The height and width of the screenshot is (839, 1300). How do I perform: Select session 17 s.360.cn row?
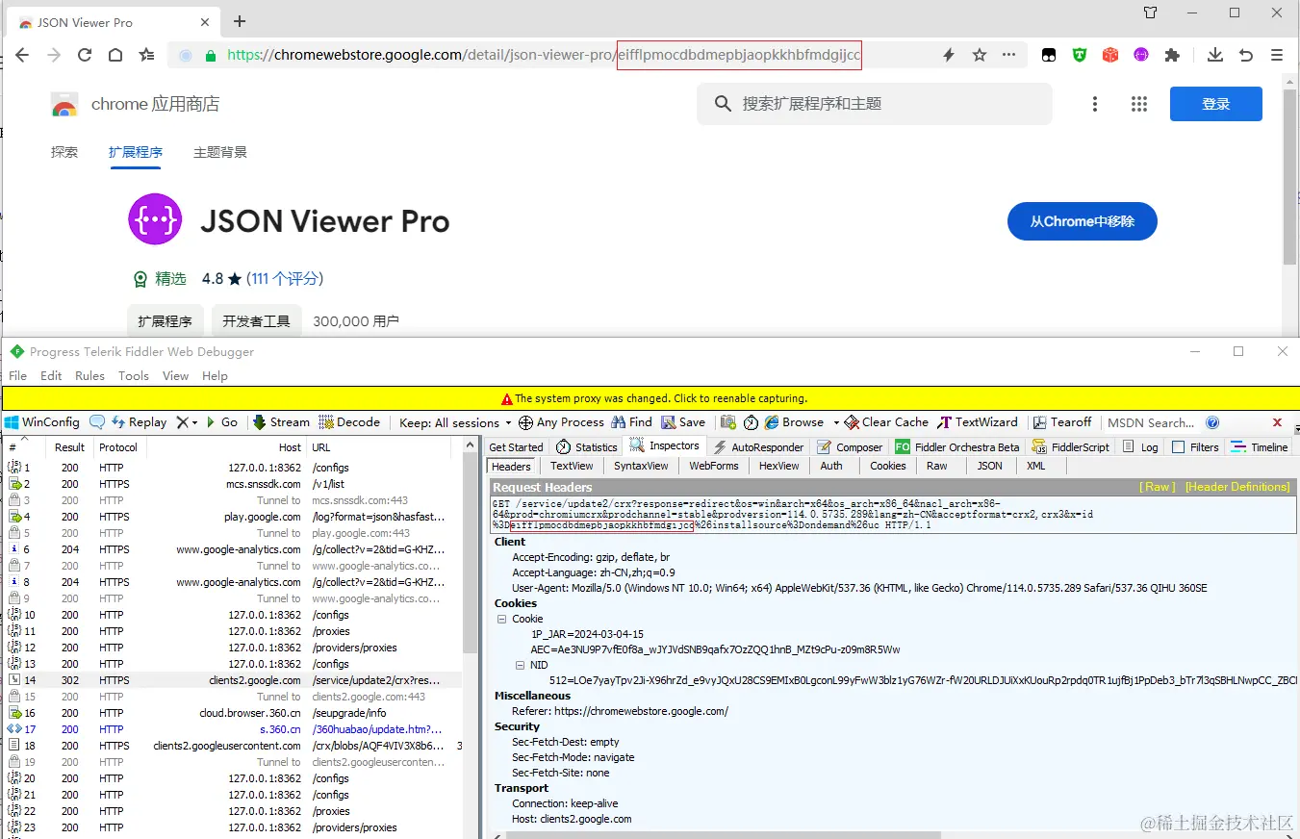point(234,729)
